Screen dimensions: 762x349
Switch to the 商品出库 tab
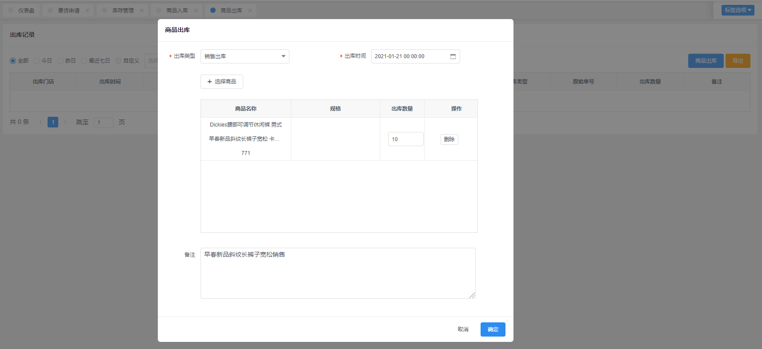231,11
